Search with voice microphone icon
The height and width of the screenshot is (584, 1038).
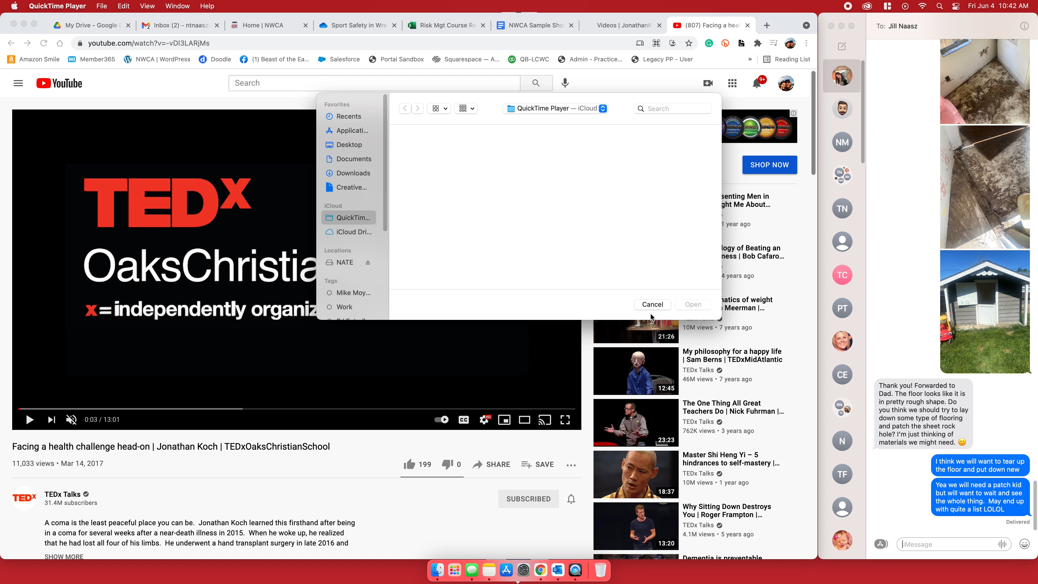(x=565, y=83)
